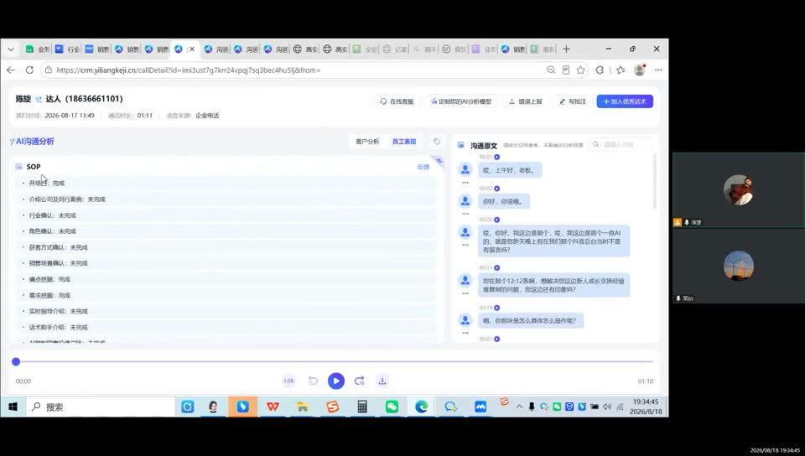Open a new browser tab with plus
The image size is (805, 456).
click(566, 49)
